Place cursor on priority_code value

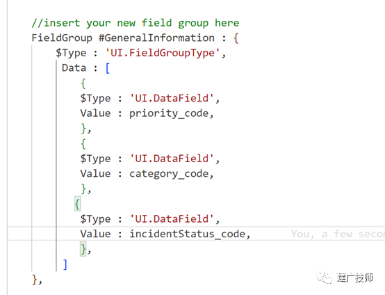click(x=169, y=113)
